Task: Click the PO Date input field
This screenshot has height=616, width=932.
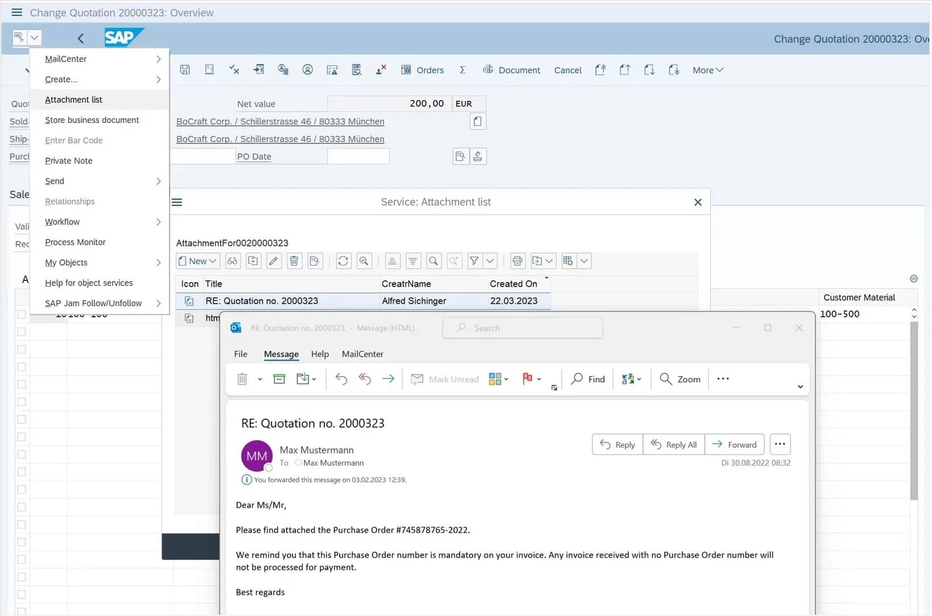Action: tap(358, 156)
